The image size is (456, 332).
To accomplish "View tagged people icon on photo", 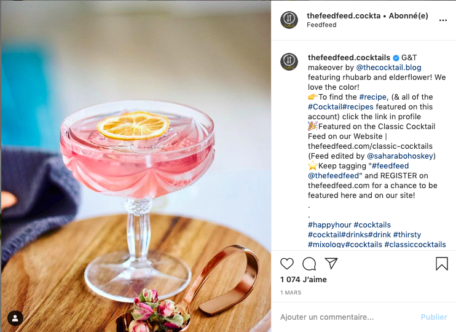I will pyautogui.click(x=15, y=318).
